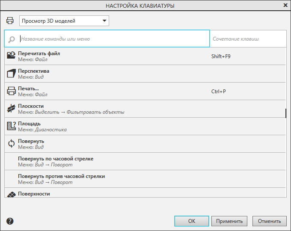Click the Площадь command icon

(11, 126)
